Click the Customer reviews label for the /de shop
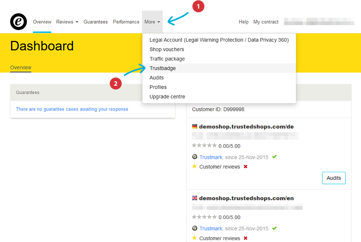This screenshot has width=361, height=242. 220,167
